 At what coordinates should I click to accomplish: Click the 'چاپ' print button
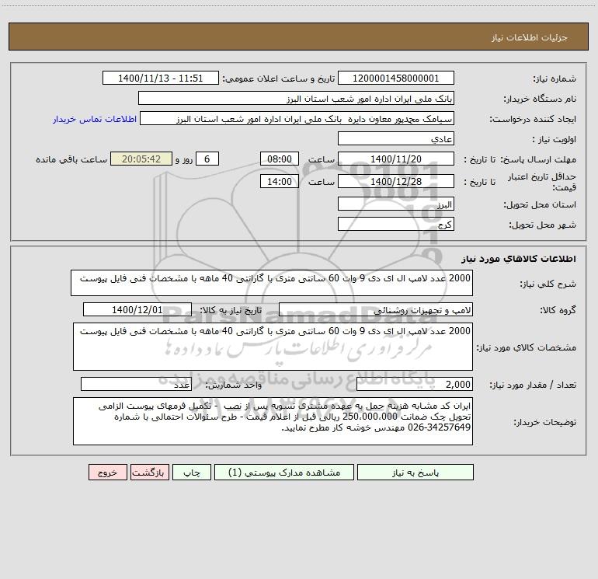pyautogui.click(x=192, y=473)
